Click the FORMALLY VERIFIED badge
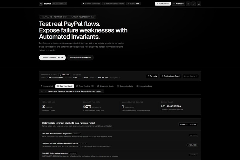The image size is (240, 160). coord(188,124)
